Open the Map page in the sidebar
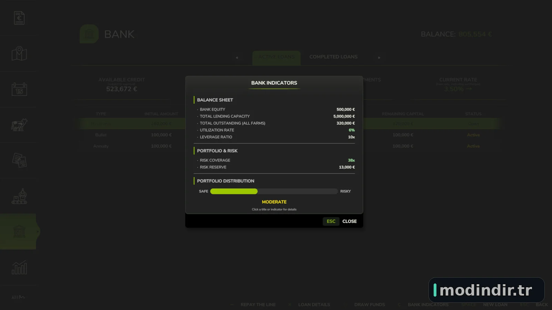552x310 pixels. tap(19, 53)
